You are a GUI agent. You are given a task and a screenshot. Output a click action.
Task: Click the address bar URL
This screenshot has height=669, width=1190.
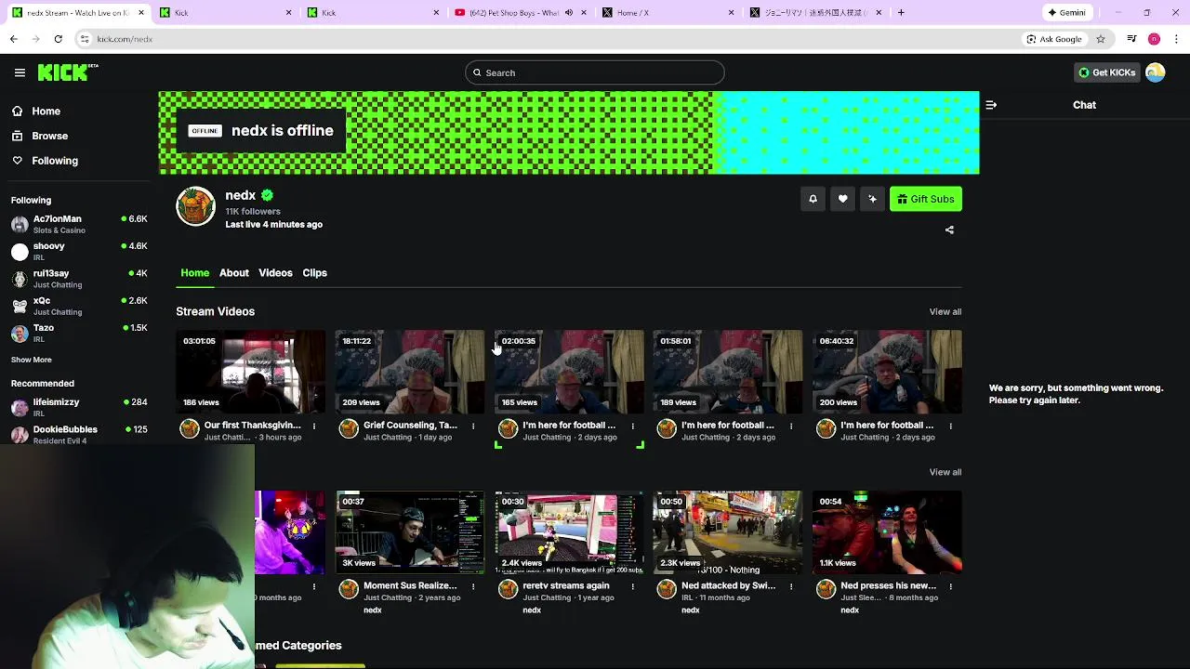click(125, 39)
